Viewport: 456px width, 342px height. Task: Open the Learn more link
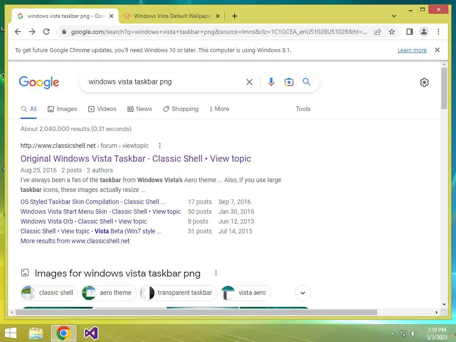[x=412, y=50]
